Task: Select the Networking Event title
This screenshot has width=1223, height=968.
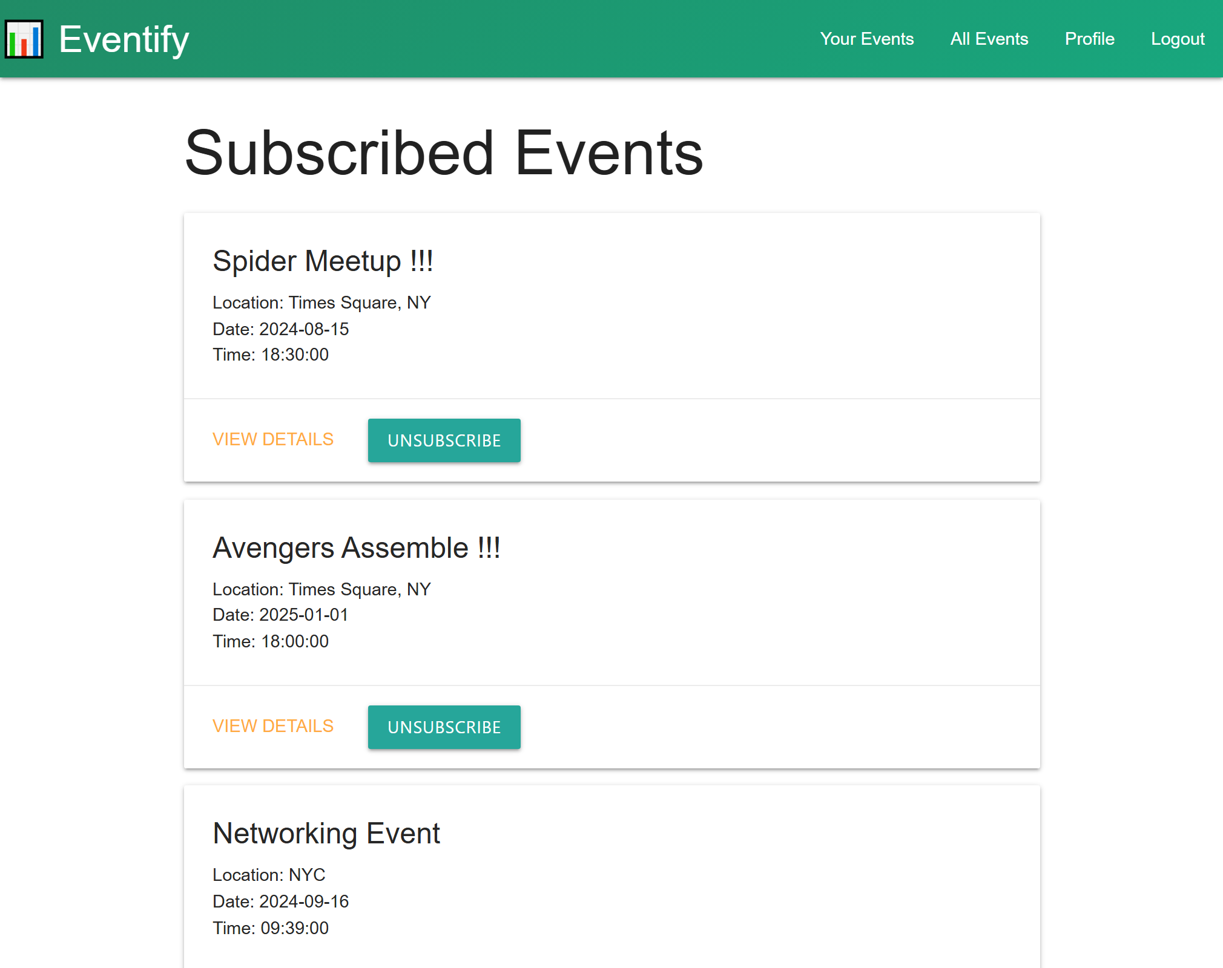Action: click(x=326, y=834)
